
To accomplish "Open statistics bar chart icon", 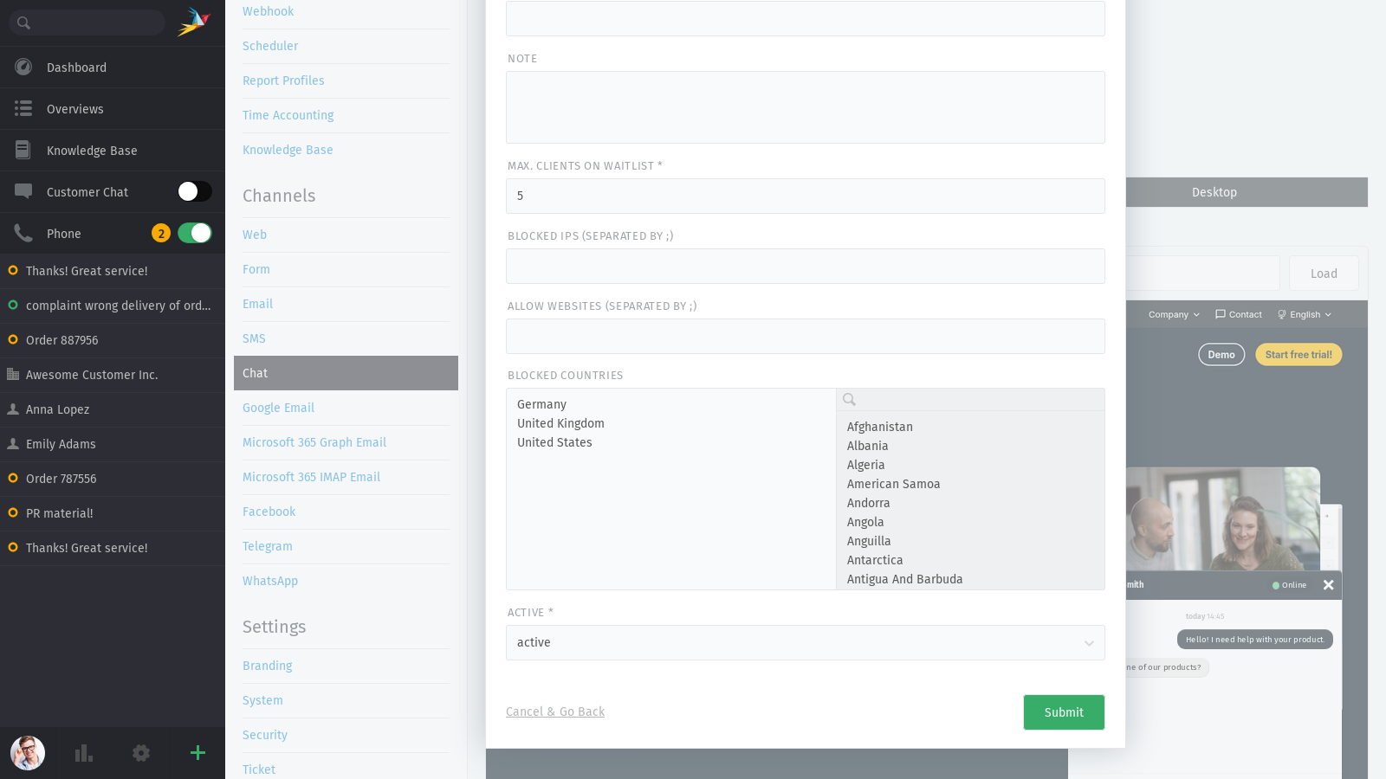I will click(x=84, y=753).
